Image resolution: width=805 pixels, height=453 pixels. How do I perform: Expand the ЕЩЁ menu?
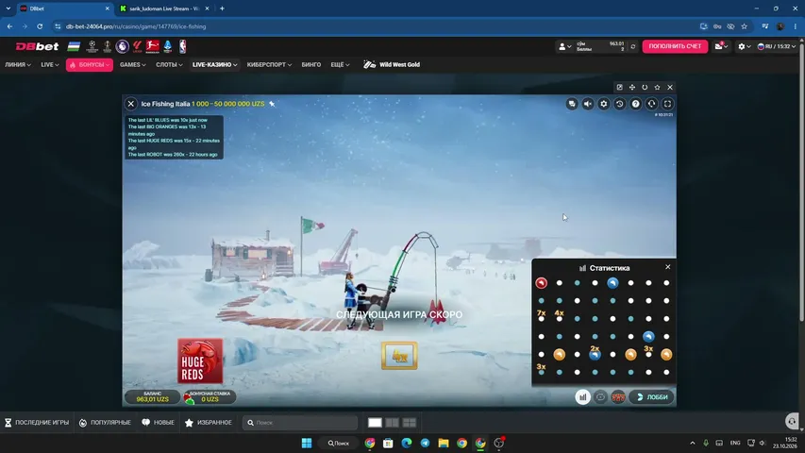(x=340, y=65)
